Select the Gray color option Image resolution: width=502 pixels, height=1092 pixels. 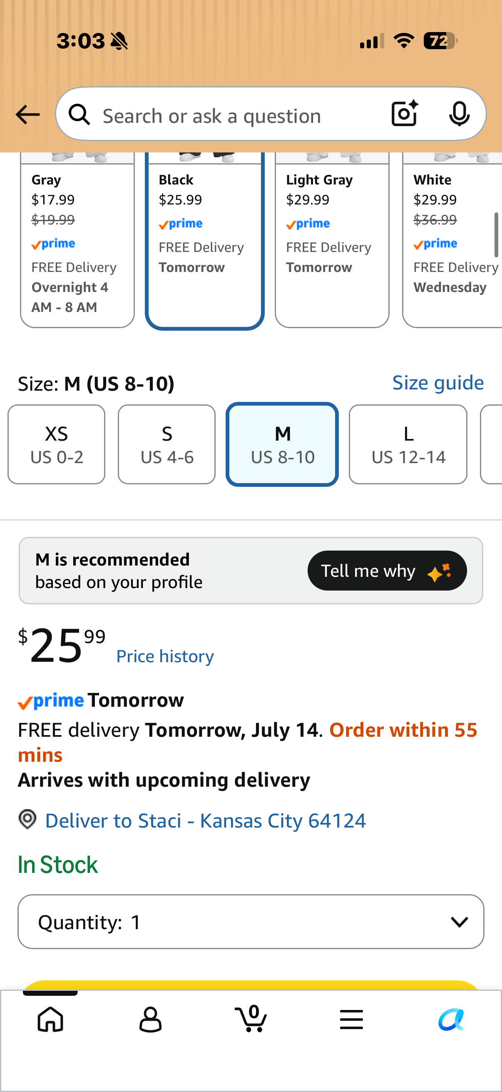pyautogui.click(x=77, y=240)
